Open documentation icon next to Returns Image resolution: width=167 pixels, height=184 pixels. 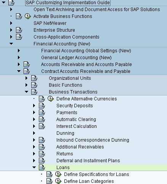pyautogui.click(x=42, y=154)
